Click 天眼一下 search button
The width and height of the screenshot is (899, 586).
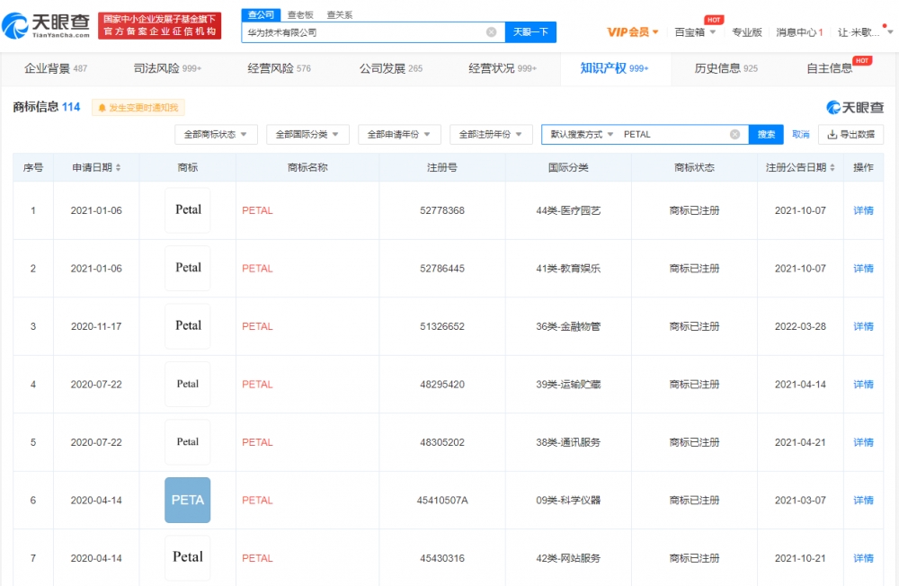pos(530,32)
